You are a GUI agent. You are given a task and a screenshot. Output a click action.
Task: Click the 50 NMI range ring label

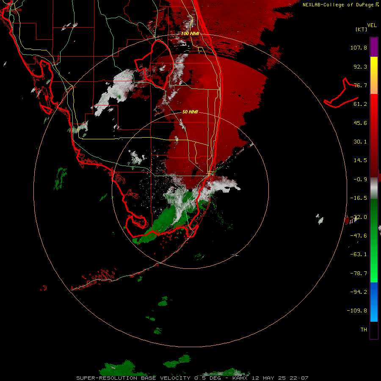(190, 112)
